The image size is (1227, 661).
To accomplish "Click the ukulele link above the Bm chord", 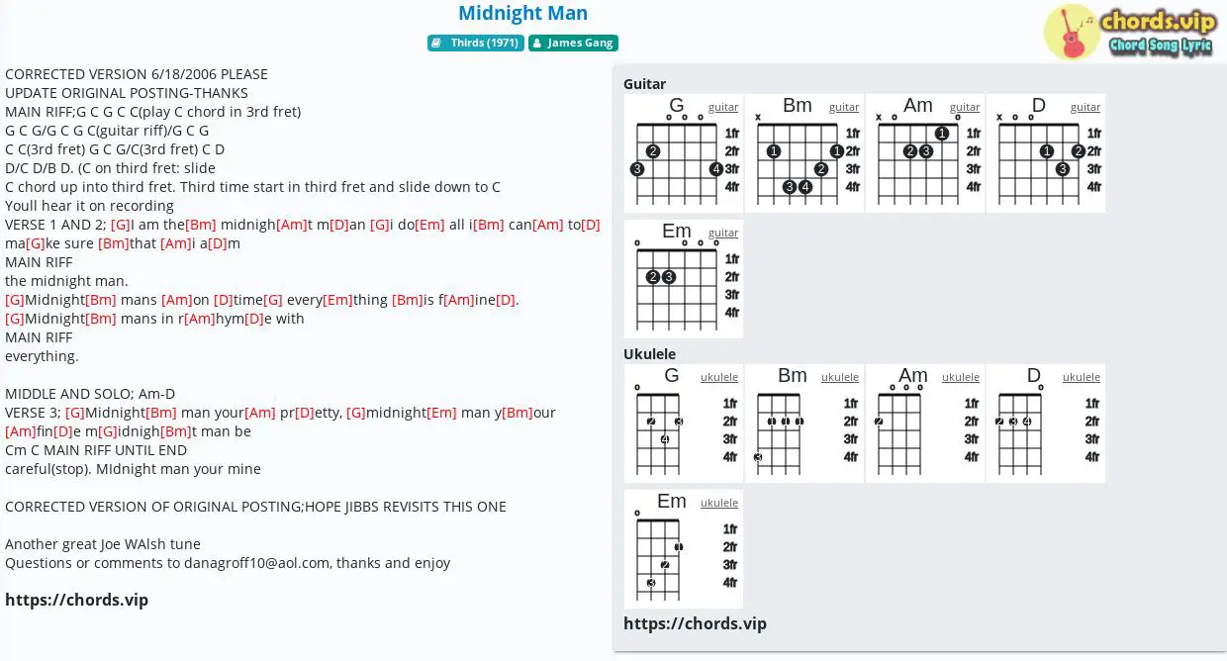I will point(840,377).
